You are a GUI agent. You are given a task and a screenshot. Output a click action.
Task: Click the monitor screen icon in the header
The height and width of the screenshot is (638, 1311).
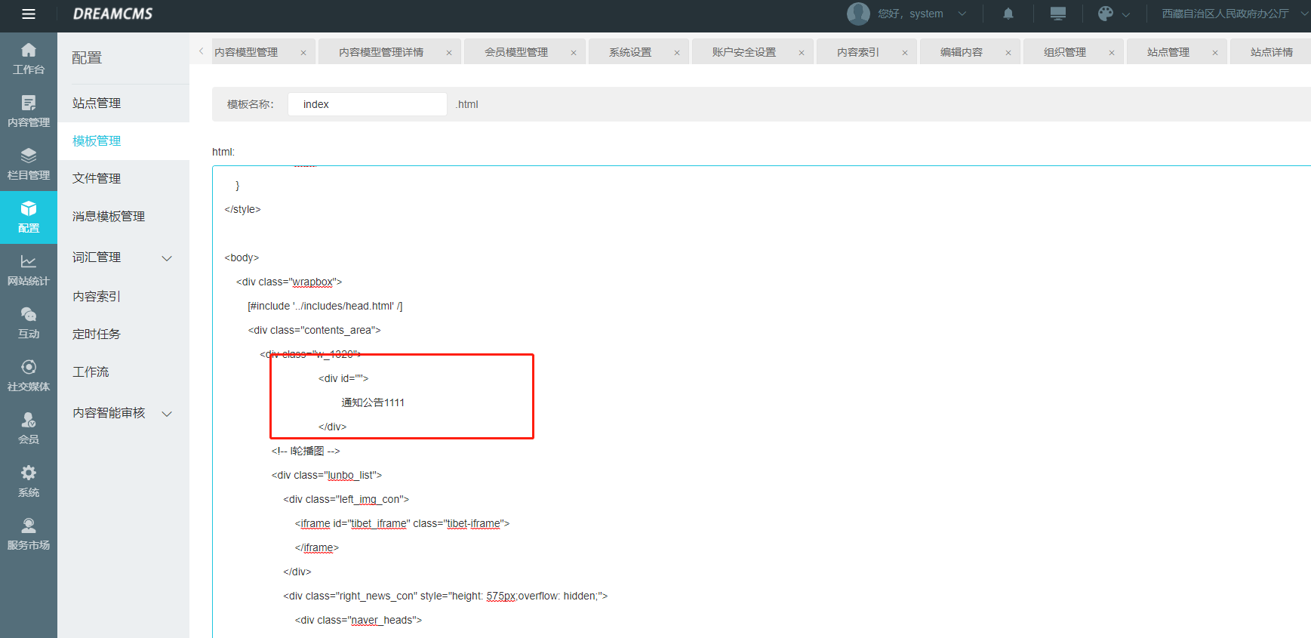[1058, 14]
